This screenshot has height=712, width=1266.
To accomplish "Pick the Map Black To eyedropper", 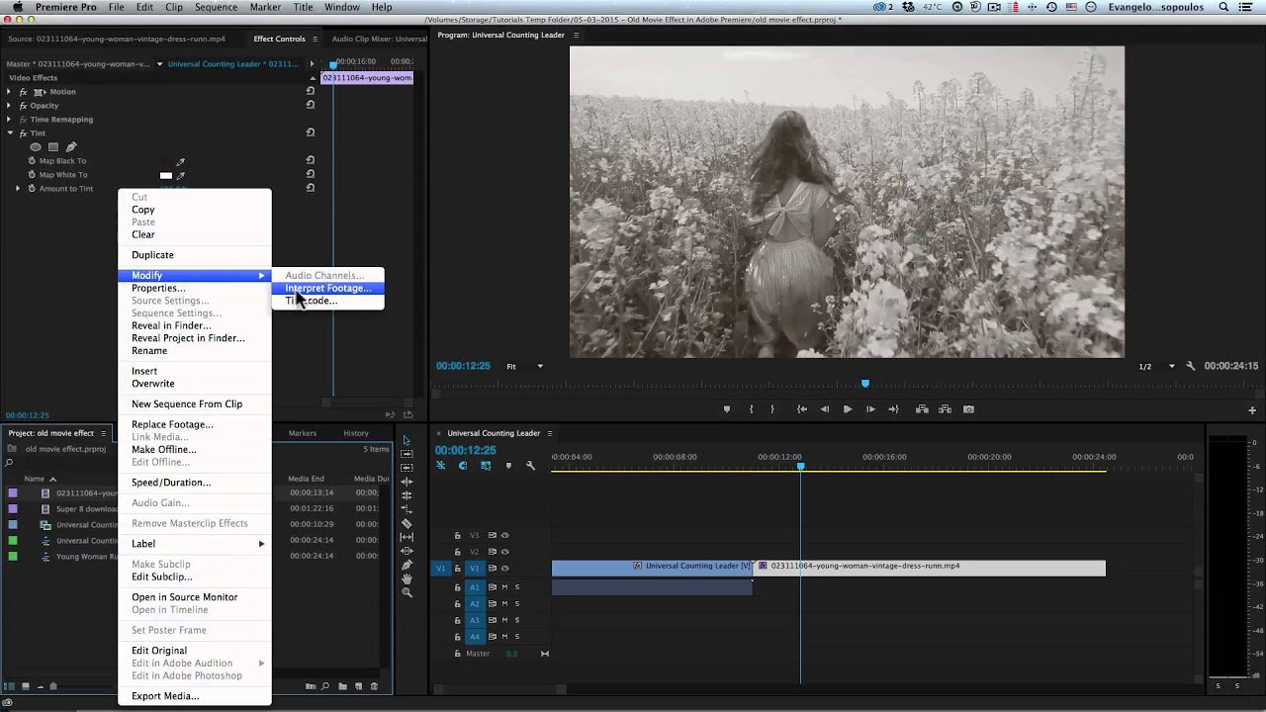I will pos(180,161).
